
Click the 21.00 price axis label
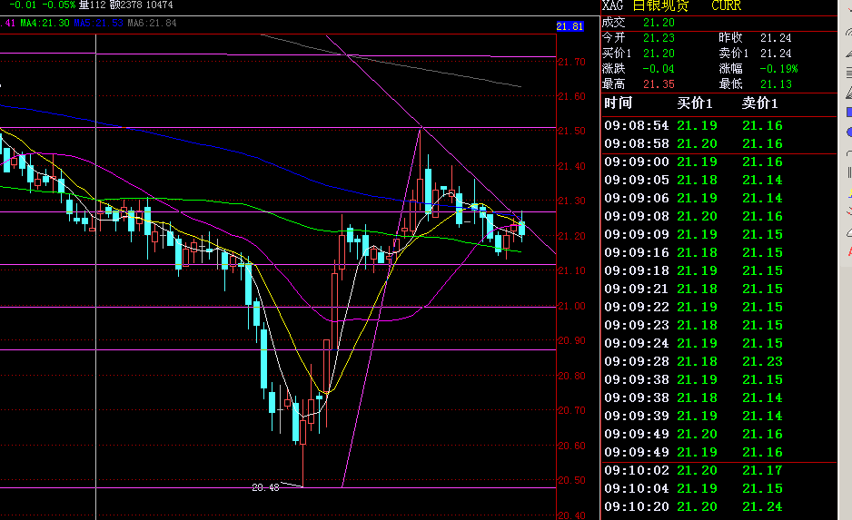(x=571, y=306)
